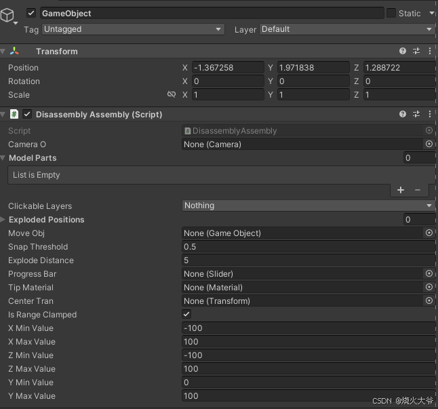Collapse the Model Parts list foldout
This screenshot has height=409, width=438.
3,158
